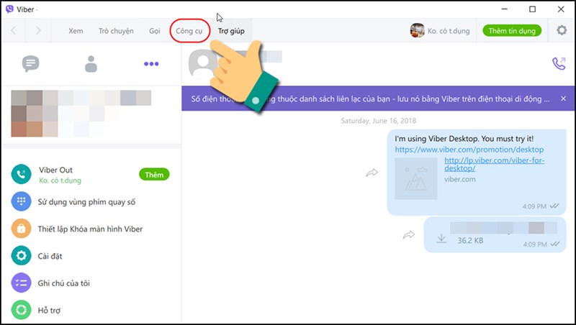This screenshot has height=325, width=576.
Task: Open the viber.com/promotion/desktop link
Action: tap(469, 150)
